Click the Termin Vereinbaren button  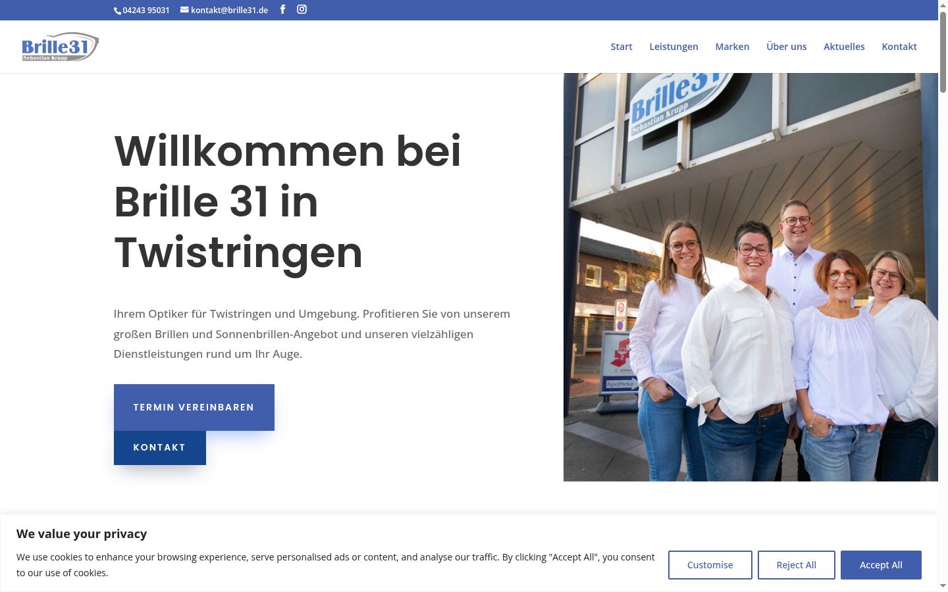coord(194,407)
